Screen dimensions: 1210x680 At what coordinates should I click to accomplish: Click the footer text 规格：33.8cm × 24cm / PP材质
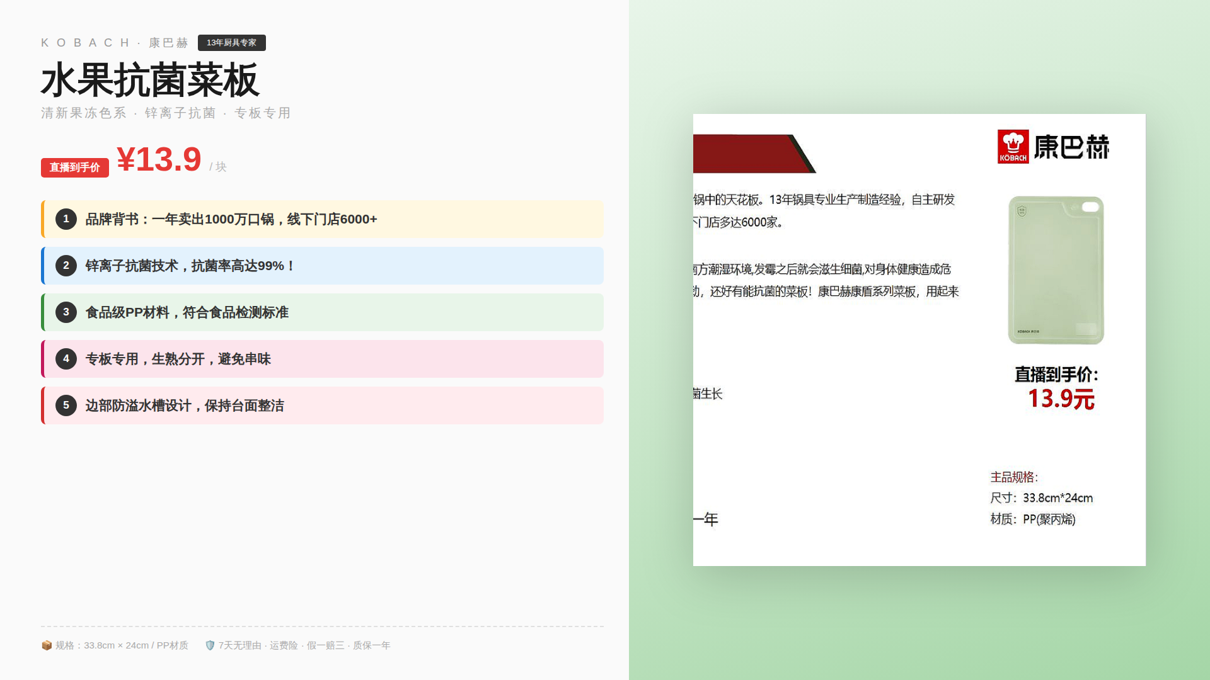point(122,645)
